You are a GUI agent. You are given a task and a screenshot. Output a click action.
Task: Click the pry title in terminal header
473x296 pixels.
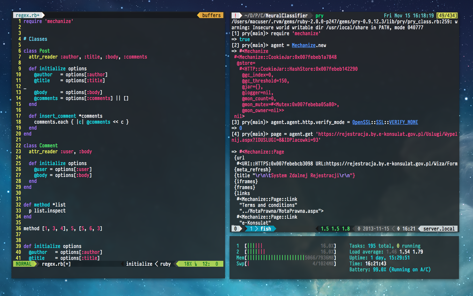(x=320, y=15)
